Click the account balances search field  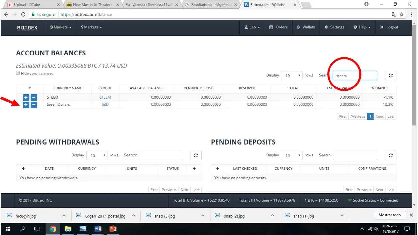tap(355, 76)
